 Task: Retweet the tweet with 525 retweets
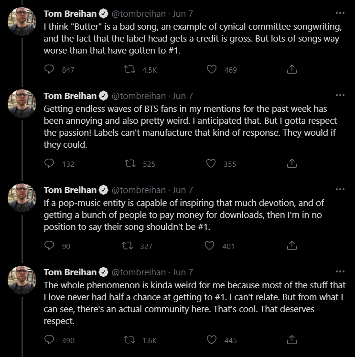[x=129, y=164]
